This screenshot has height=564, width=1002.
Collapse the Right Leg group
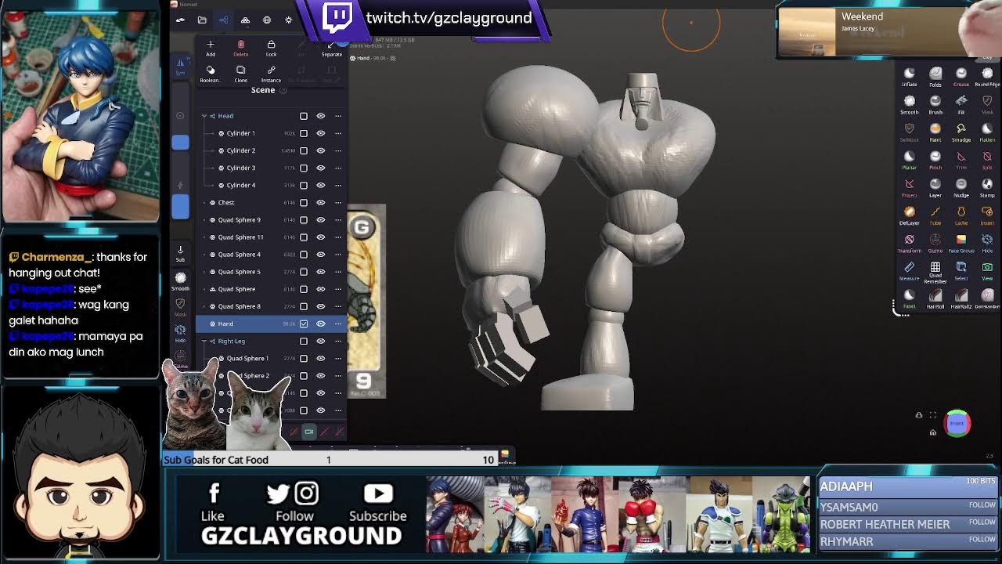[204, 341]
